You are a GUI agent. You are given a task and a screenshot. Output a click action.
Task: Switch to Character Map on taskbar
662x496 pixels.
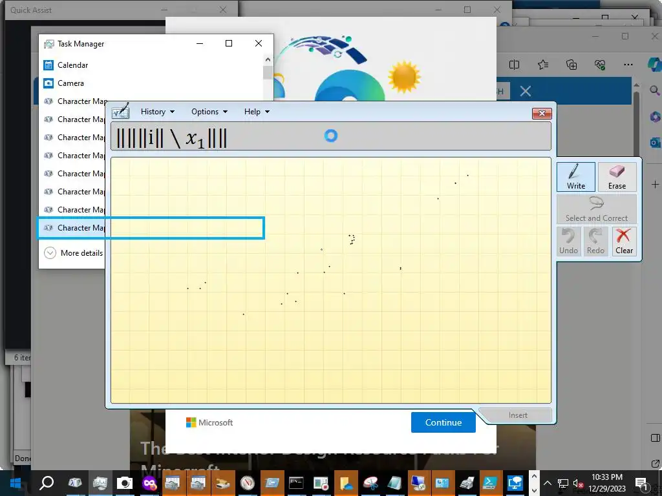coord(75,483)
